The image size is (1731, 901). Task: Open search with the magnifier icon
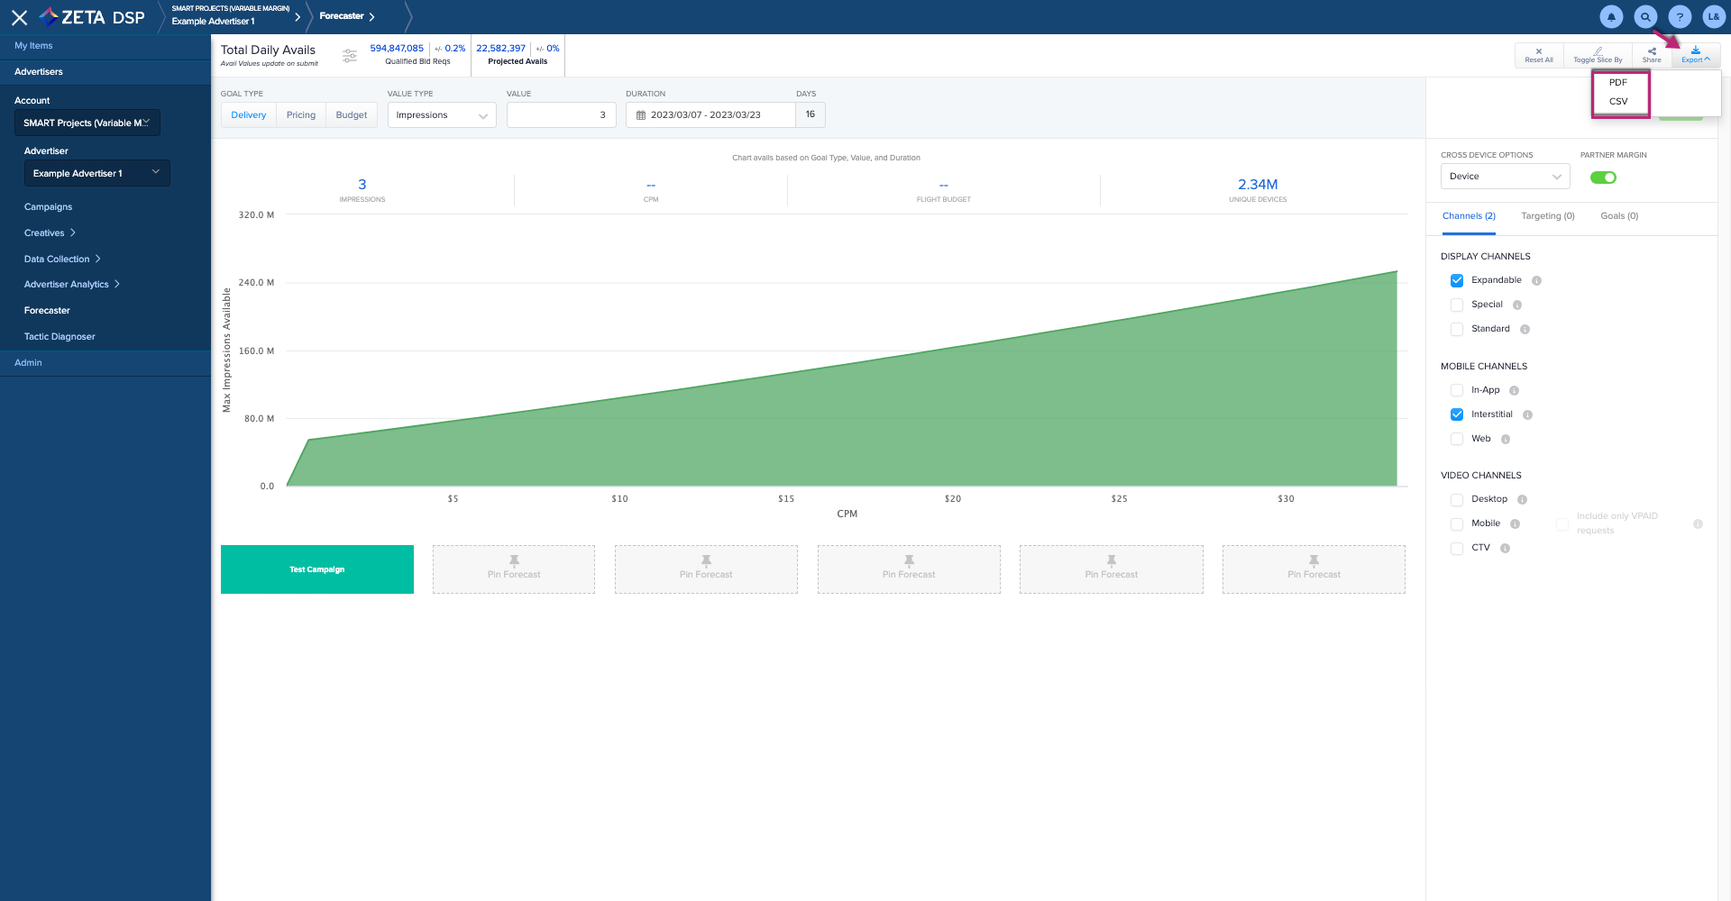coord(1645,16)
